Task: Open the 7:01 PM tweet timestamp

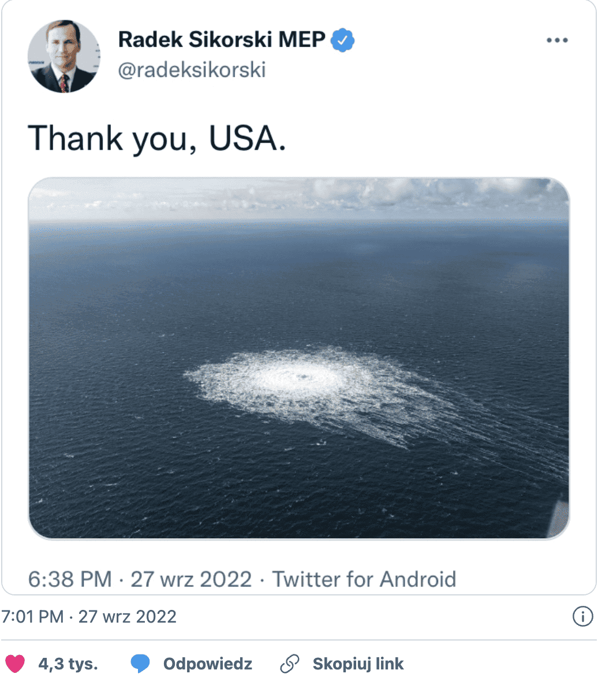Action: coord(89,616)
